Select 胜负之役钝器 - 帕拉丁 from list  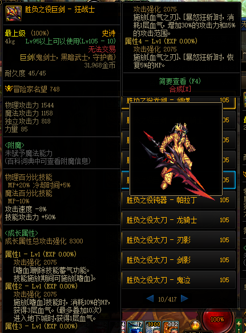coord(179,200)
